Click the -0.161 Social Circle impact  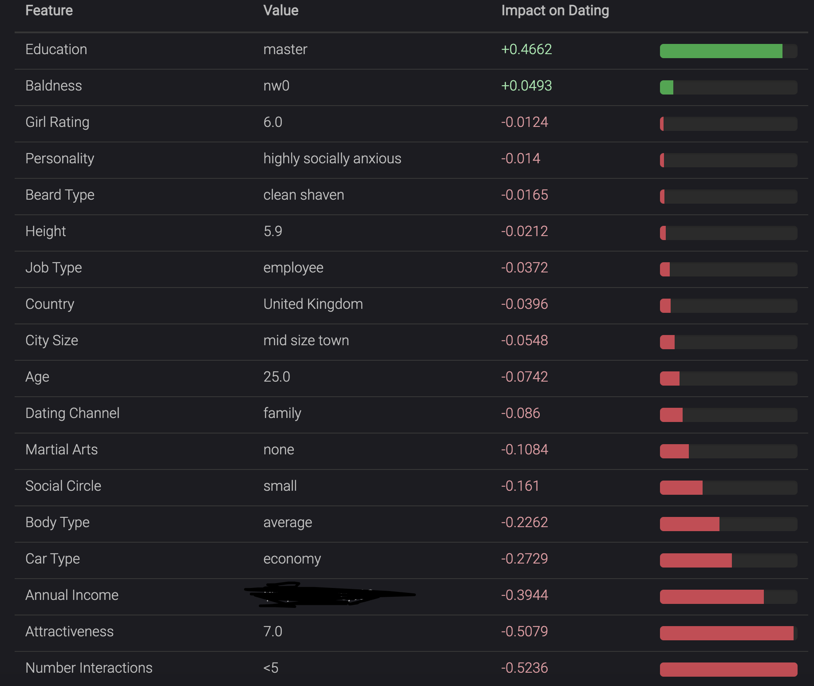(x=520, y=486)
